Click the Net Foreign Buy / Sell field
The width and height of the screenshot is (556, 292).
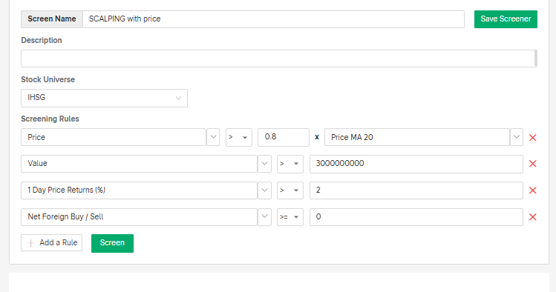tap(139, 216)
